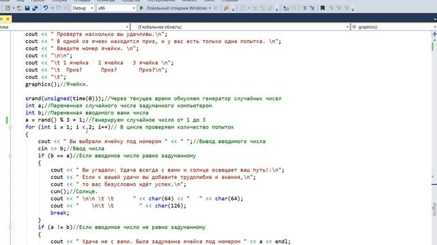Click the 'graphics();' function call line
This screenshot has width=437, height=245.
(x=57, y=84)
